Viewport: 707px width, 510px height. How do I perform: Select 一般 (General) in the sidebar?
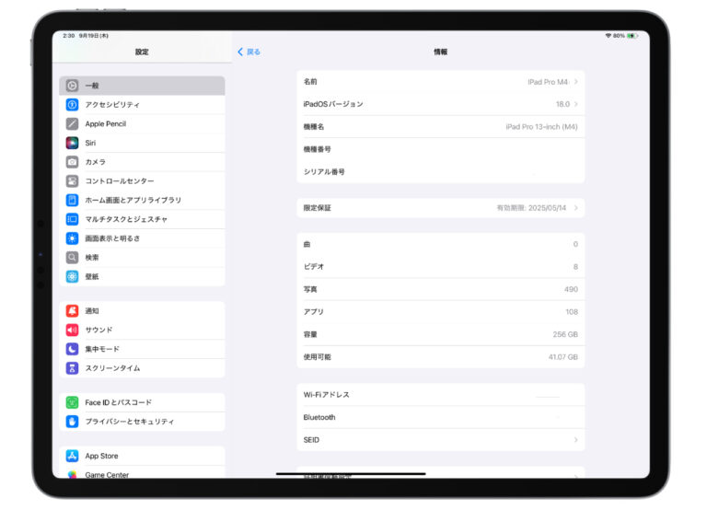pos(142,86)
